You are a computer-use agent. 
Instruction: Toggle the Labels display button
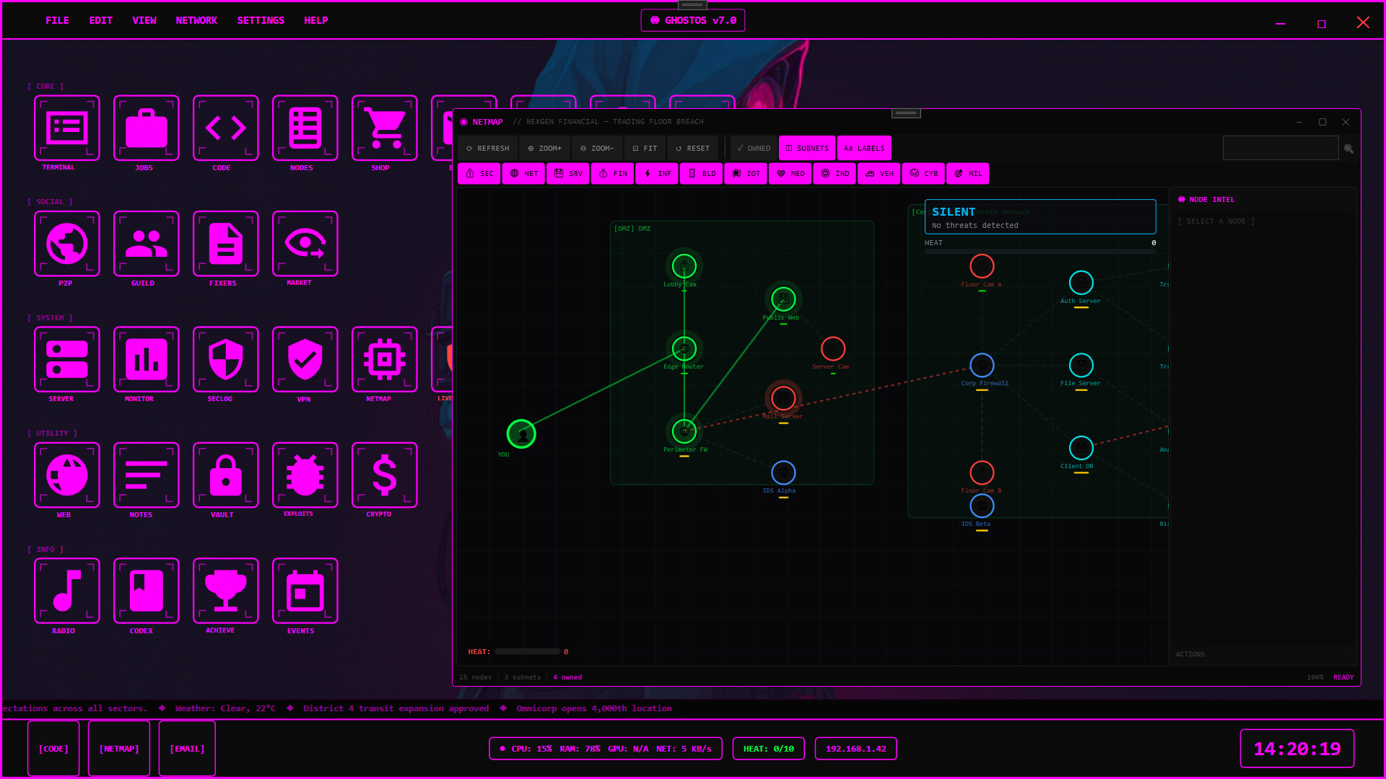tap(864, 149)
